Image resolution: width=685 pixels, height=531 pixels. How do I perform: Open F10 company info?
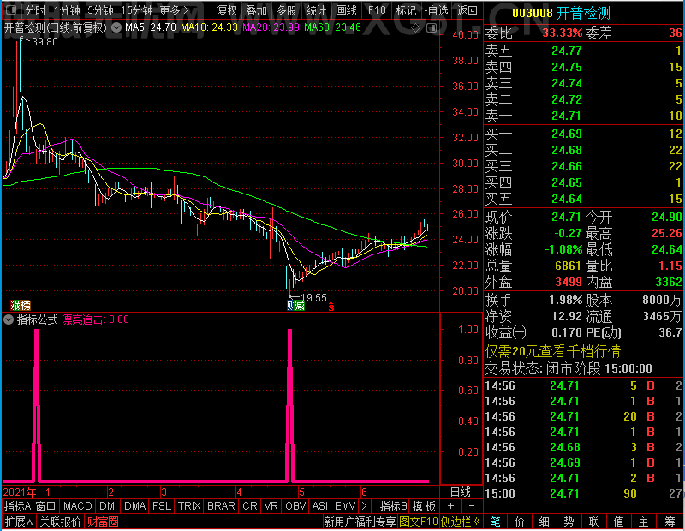(377, 10)
